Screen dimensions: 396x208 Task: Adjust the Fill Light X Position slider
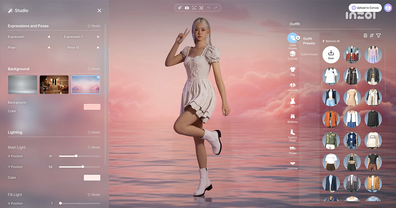[x=80, y=203]
